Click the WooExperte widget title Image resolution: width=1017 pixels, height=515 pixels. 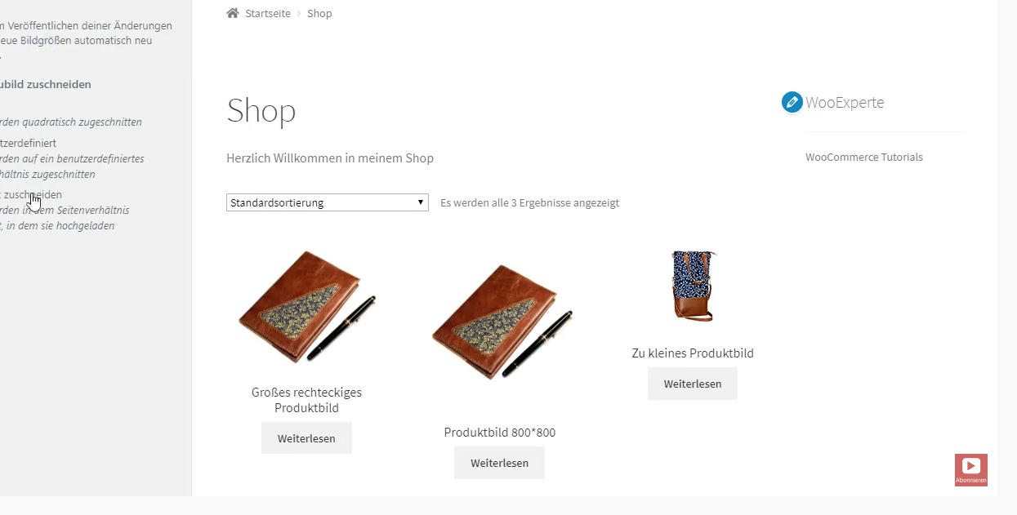[845, 102]
